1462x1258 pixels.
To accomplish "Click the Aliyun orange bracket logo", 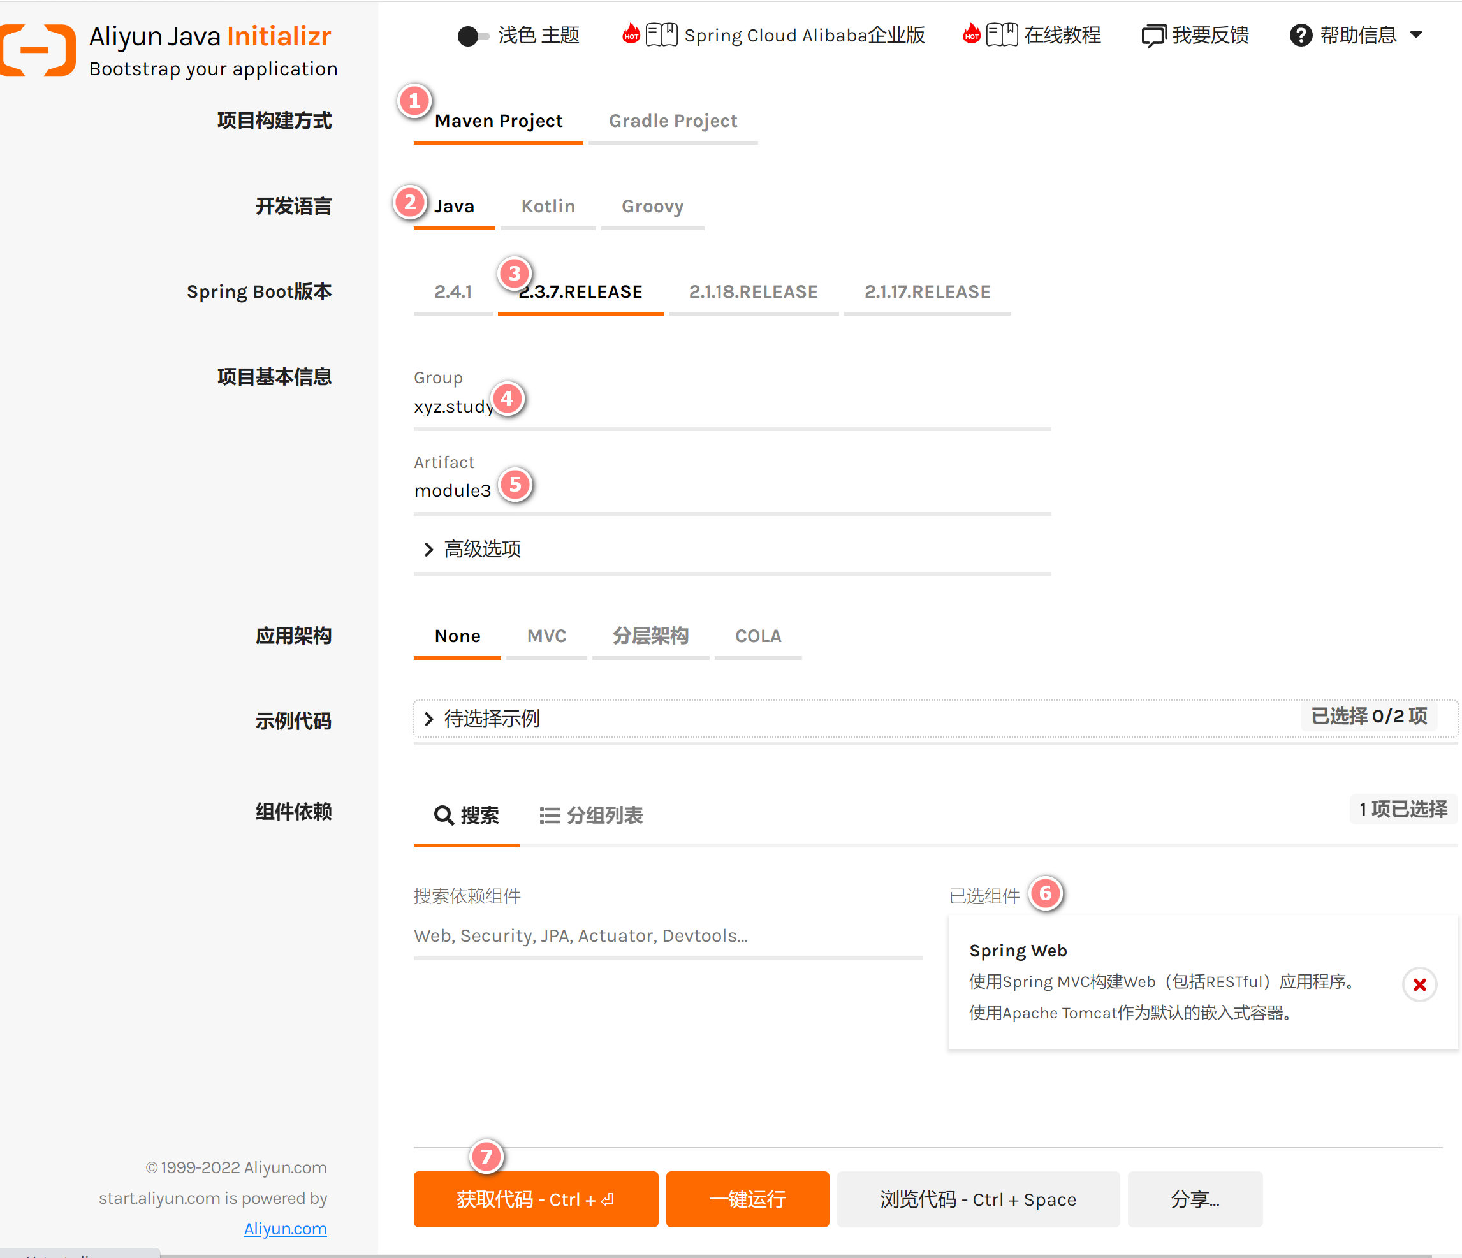I will (x=38, y=49).
